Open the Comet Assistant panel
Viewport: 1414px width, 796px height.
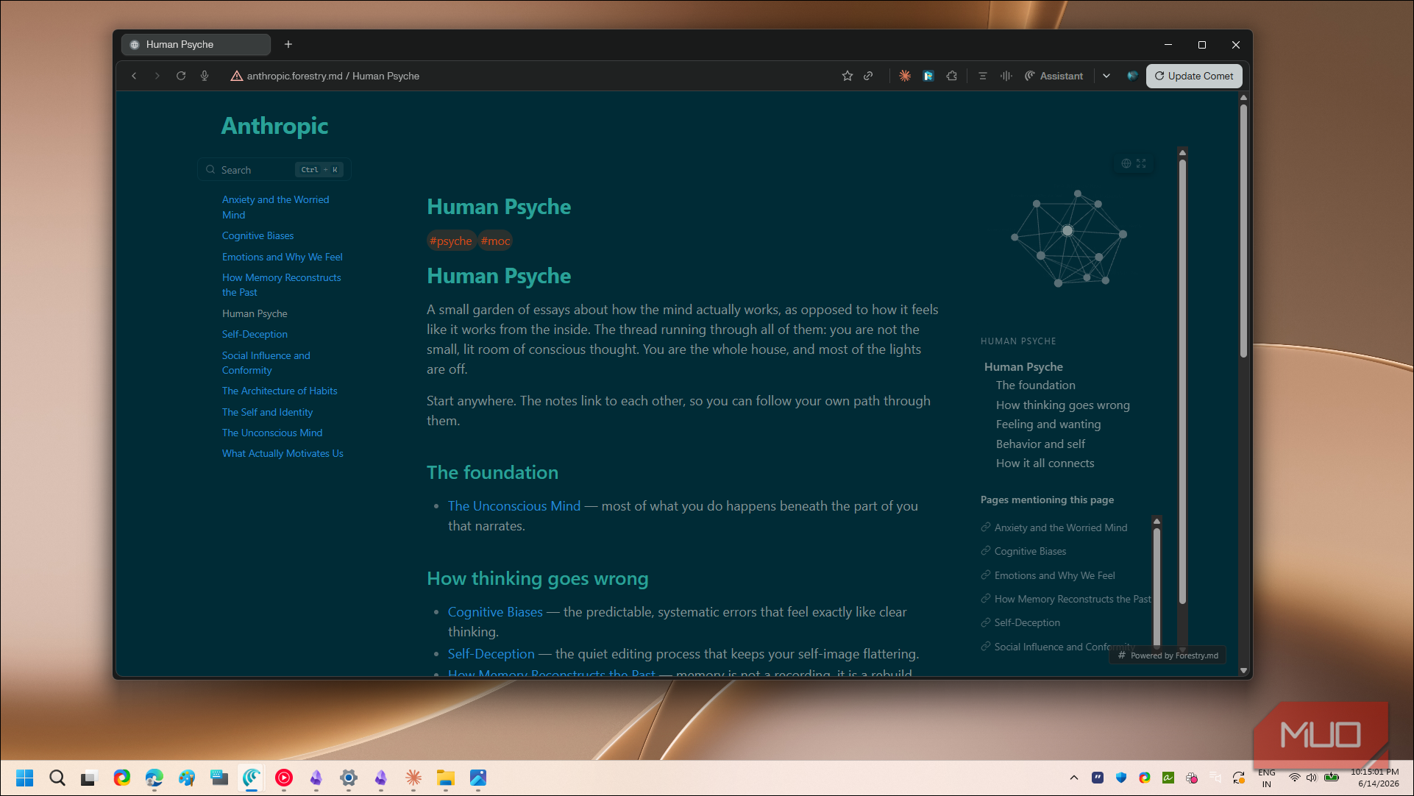click(1054, 76)
